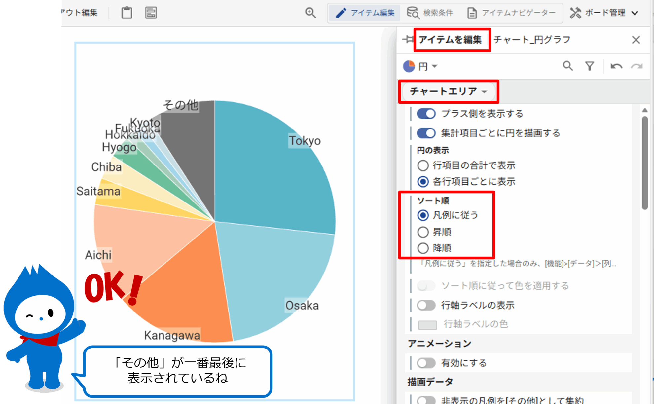Viewport: 654px width, 404px height.
Task: Click the 行軸ラベルの色 color swatch
Action: point(427,325)
